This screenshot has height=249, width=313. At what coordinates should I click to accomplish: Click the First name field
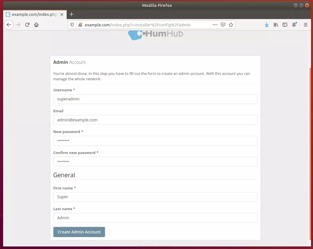click(x=155, y=197)
